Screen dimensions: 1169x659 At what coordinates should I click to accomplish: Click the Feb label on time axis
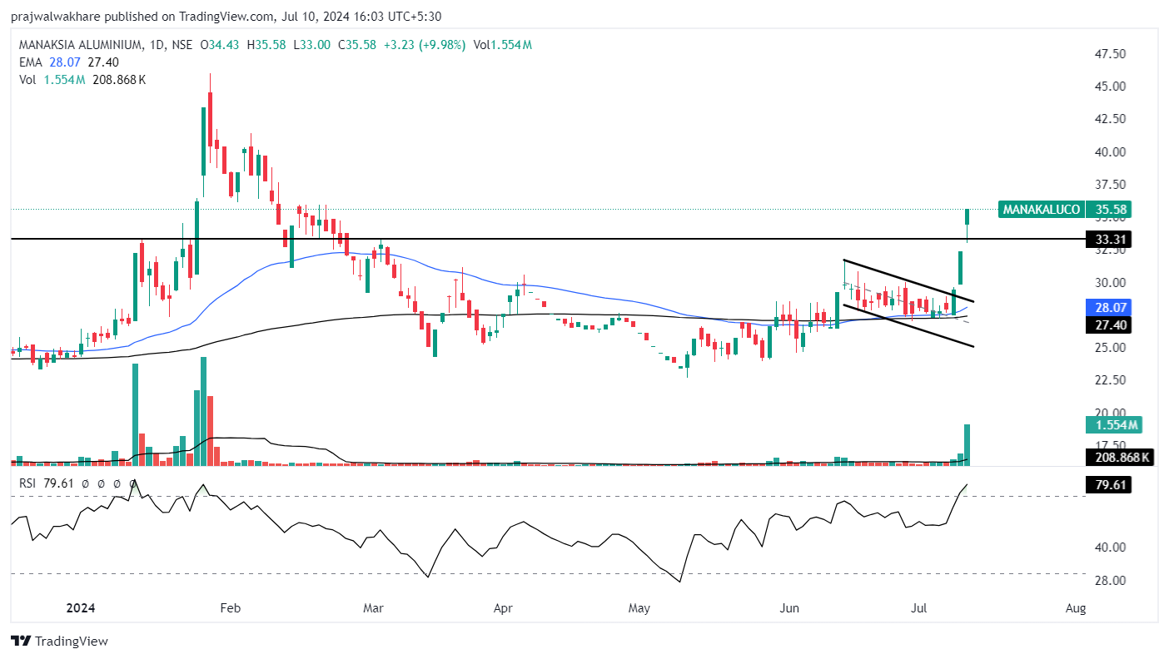(230, 608)
